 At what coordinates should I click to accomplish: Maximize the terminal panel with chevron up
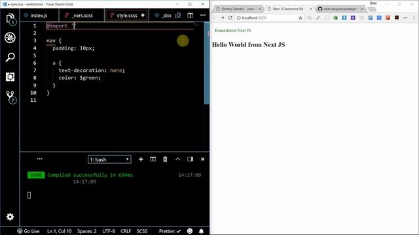[177, 159]
